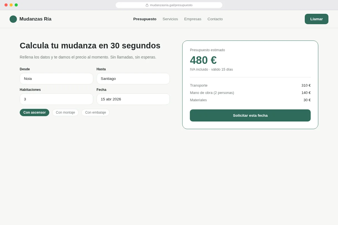This screenshot has width=338, height=225.
Task: Click the Llamar button
Action: pos(317,19)
